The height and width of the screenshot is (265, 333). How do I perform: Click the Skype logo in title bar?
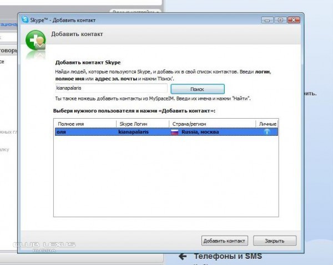point(25,20)
